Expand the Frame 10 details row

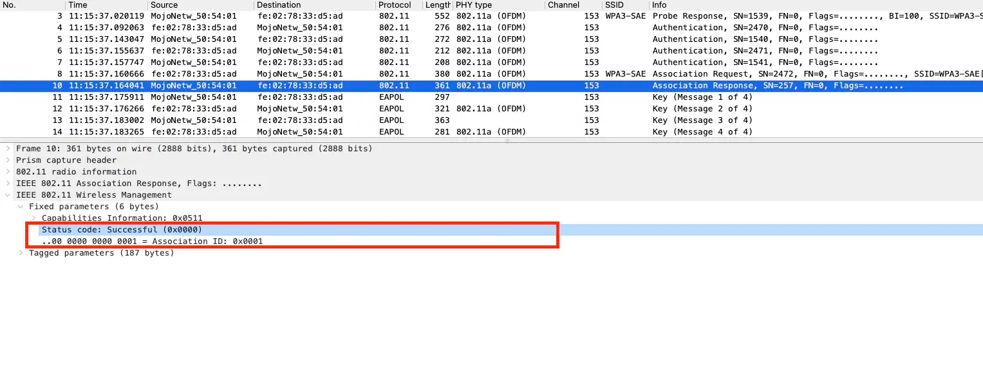click(8, 149)
